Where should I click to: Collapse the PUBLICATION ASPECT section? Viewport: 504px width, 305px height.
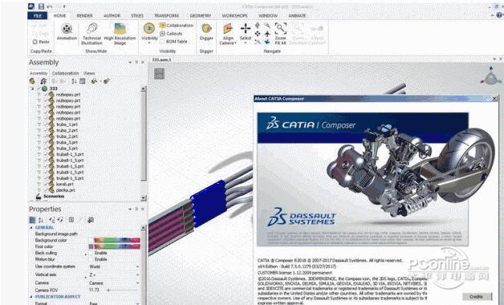(x=31, y=297)
